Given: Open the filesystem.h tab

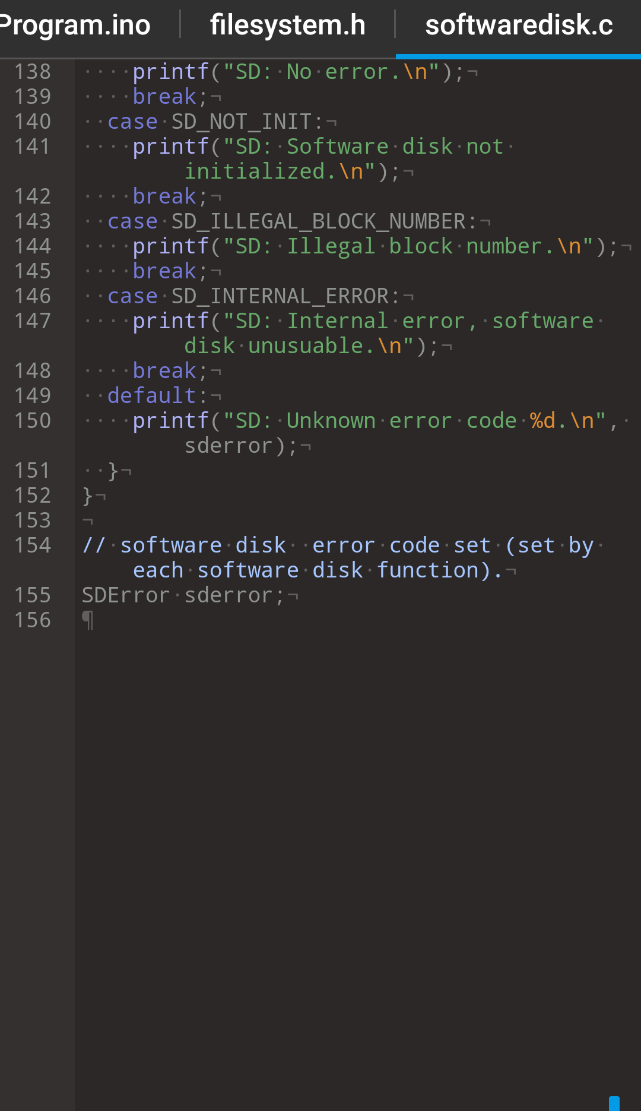Looking at the screenshot, I should click(x=288, y=25).
